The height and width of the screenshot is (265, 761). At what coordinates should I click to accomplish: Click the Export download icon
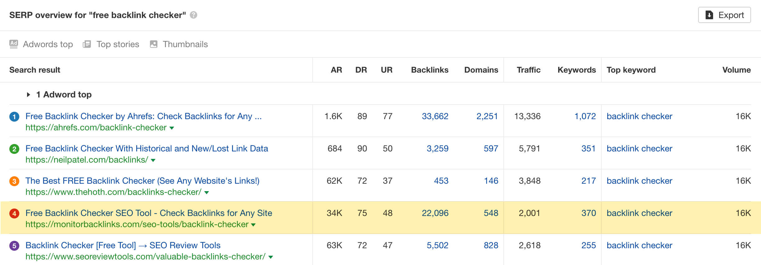[709, 15]
